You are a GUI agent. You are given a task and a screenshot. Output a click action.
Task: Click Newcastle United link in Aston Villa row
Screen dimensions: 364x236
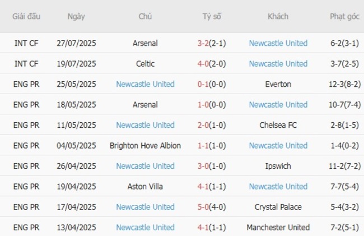[278, 187]
